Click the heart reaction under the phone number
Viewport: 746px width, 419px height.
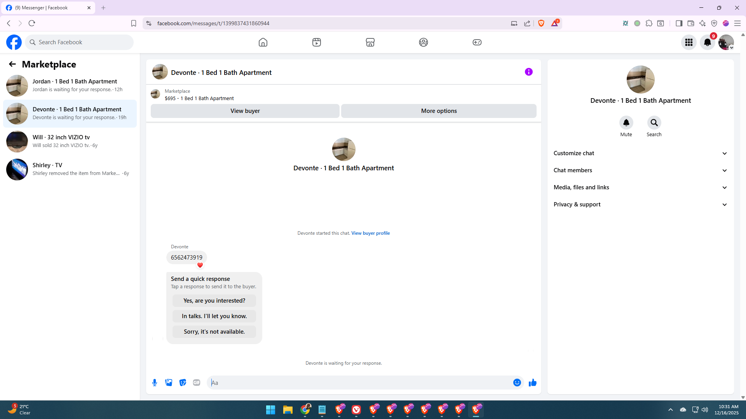click(200, 265)
